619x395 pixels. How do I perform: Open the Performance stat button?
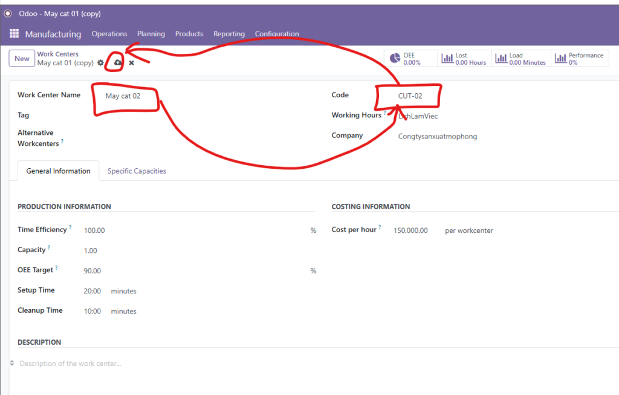[x=579, y=59]
